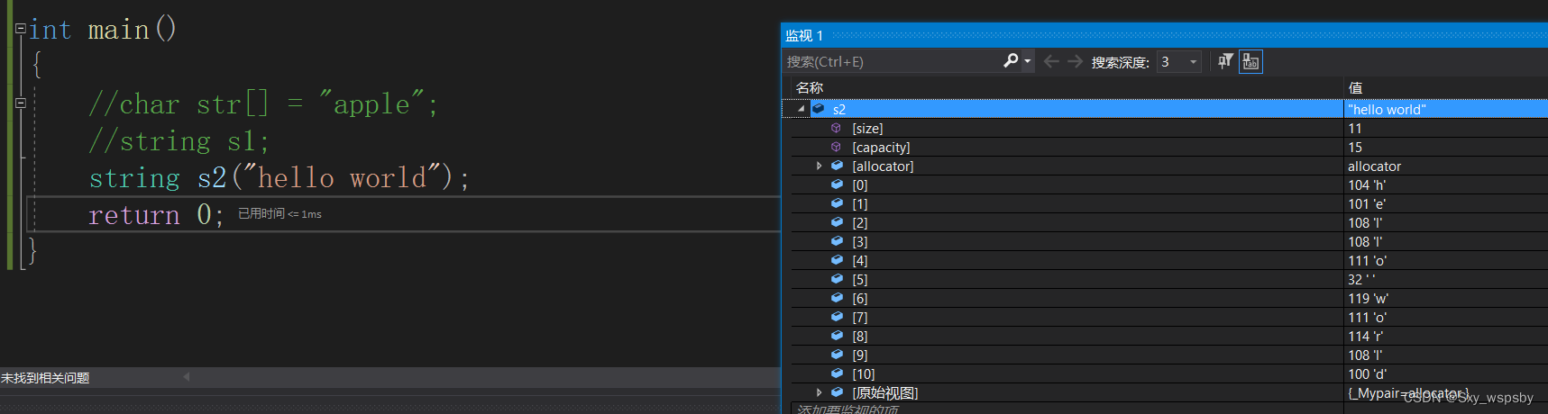Click the cube icon for element [2]

(837, 222)
